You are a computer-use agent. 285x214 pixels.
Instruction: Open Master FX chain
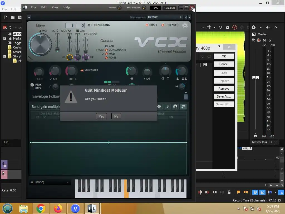click(x=253, y=40)
